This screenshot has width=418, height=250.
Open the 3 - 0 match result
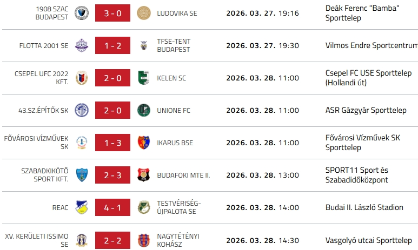(x=112, y=13)
